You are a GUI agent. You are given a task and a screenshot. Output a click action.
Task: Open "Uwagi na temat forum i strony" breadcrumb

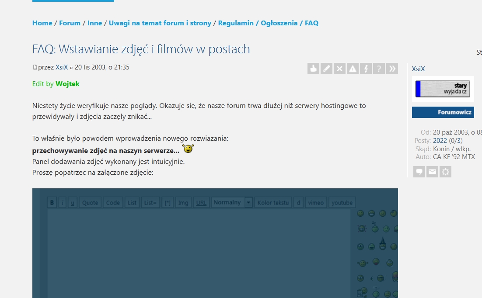[160, 23]
